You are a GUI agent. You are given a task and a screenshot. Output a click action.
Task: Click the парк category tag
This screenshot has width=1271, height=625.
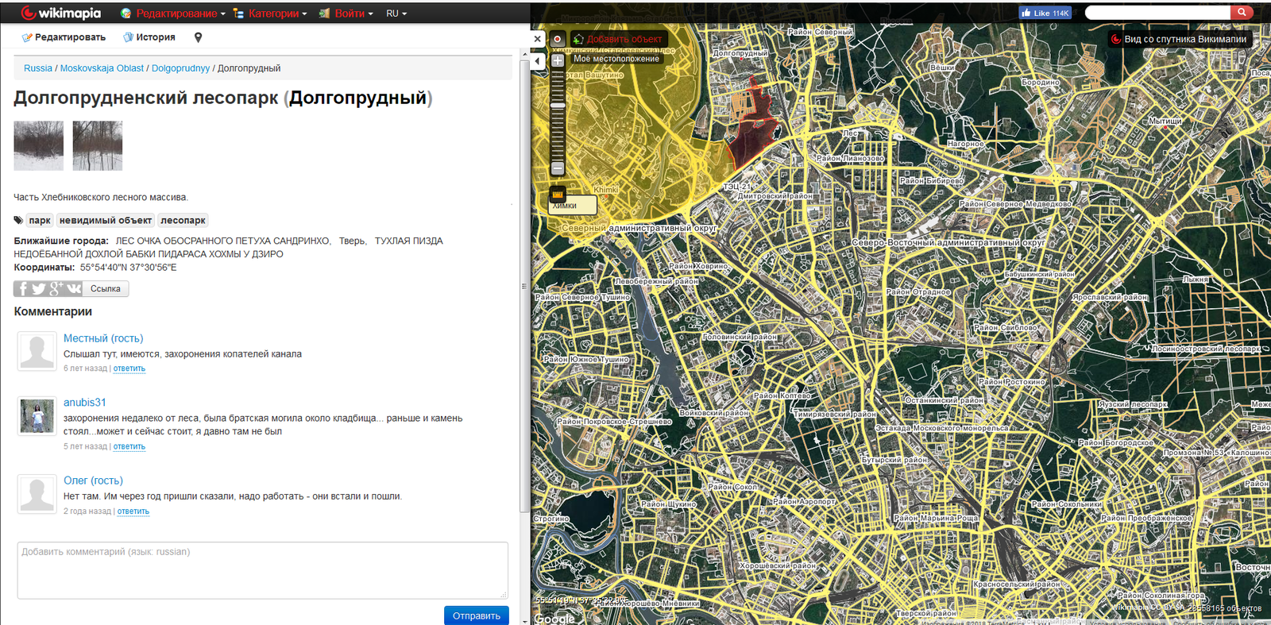(x=40, y=221)
